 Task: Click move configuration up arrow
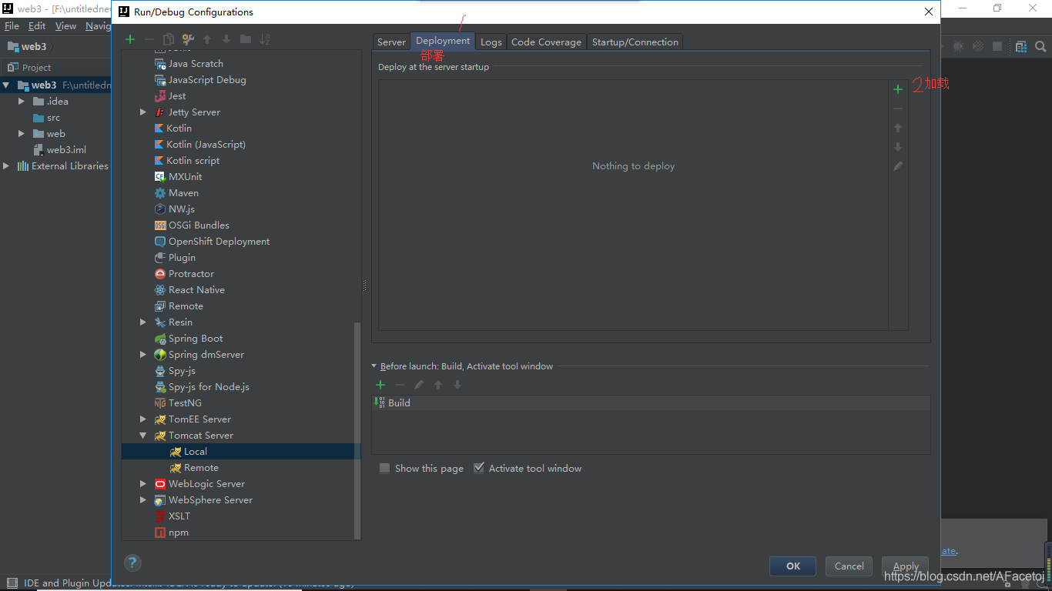pyautogui.click(x=207, y=39)
